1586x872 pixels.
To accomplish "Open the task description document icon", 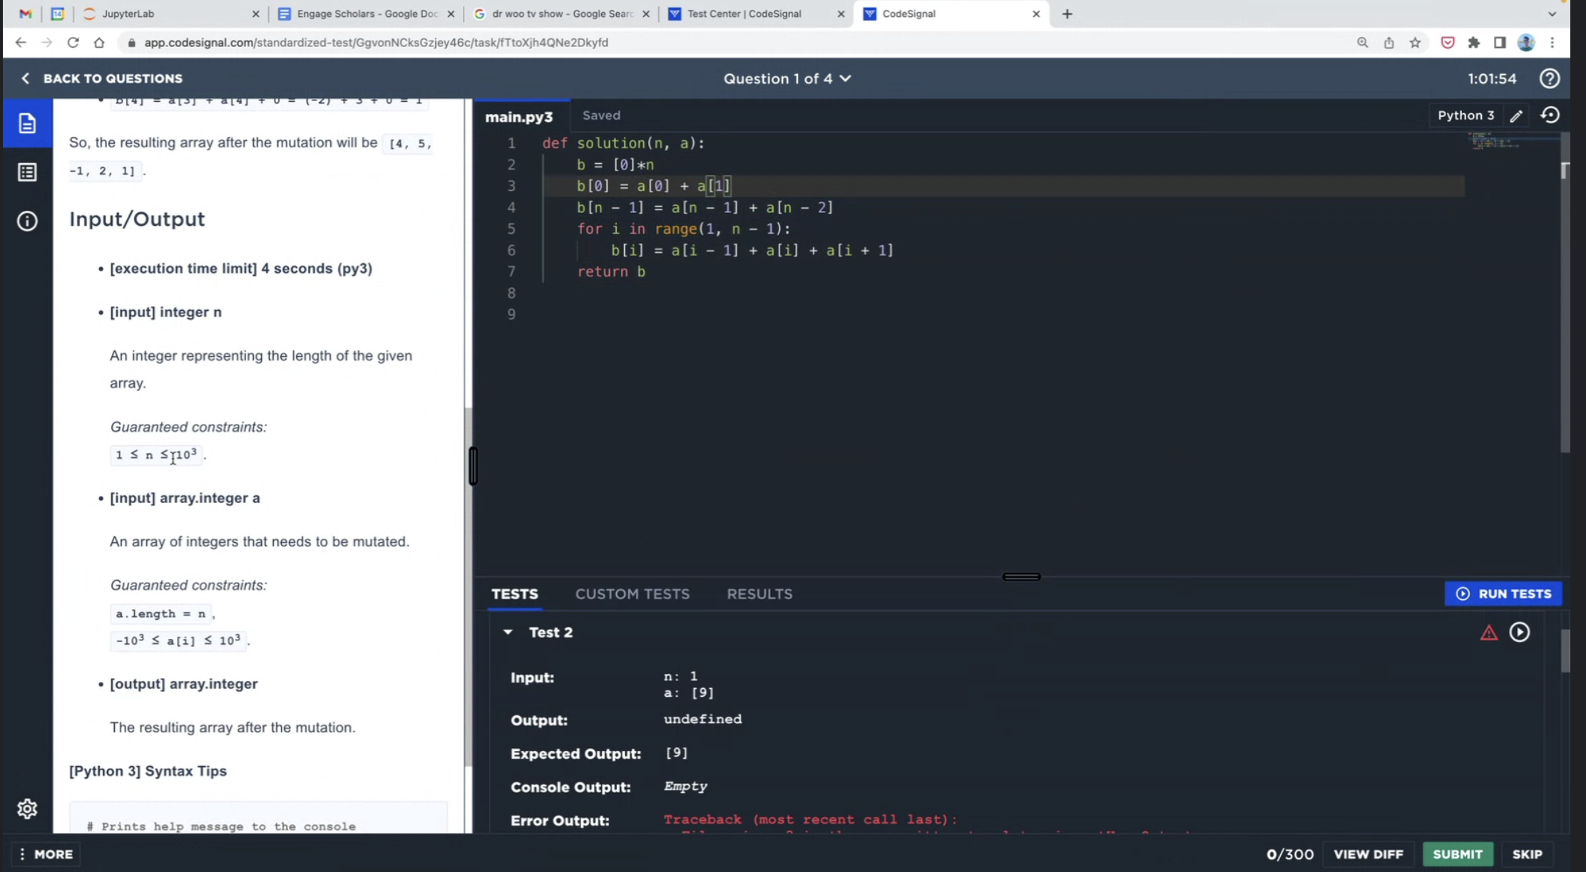I will [27, 123].
